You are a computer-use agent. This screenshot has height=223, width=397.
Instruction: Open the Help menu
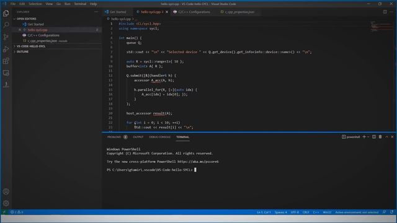[93, 4]
